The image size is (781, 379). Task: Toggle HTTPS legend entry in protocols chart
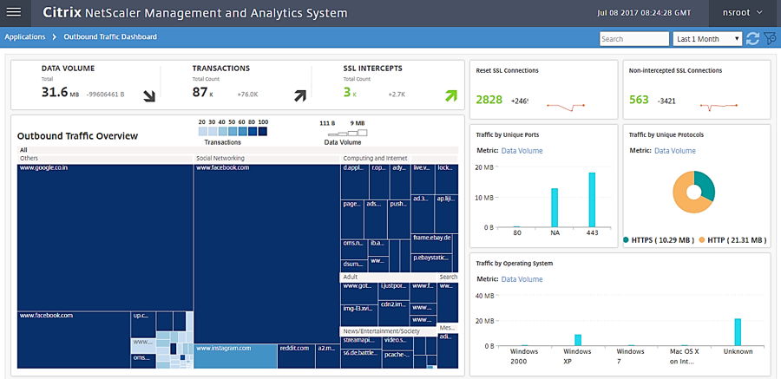tap(659, 240)
